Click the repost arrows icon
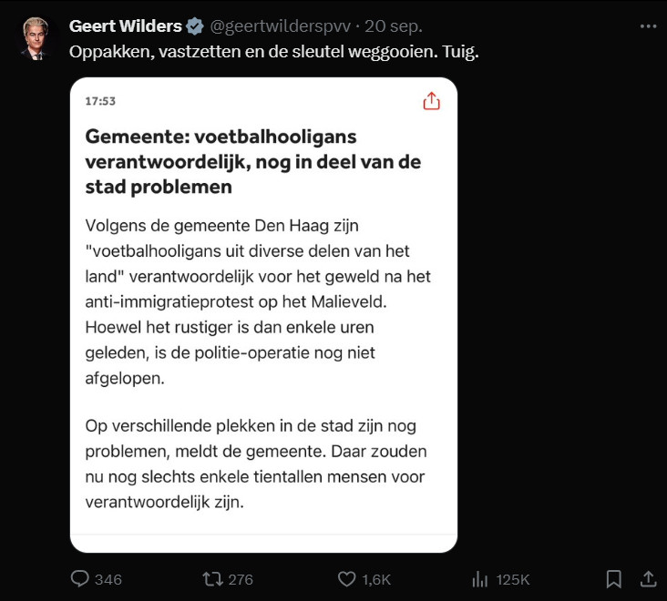This screenshot has height=601, width=667. (x=210, y=579)
